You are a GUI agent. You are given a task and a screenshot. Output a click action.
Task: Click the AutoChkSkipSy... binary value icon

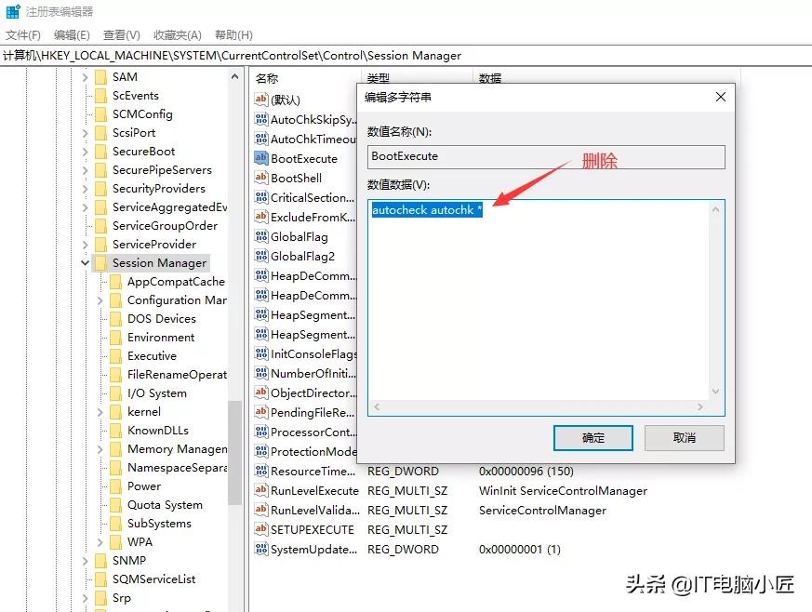pyautogui.click(x=261, y=119)
